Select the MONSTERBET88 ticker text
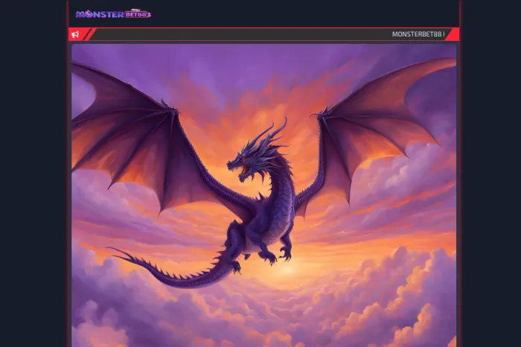The height and width of the screenshot is (347, 521). (x=418, y=34)
